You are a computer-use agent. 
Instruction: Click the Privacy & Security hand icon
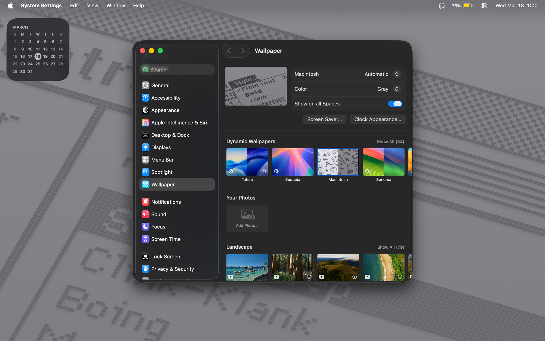[x=146, y=269]
